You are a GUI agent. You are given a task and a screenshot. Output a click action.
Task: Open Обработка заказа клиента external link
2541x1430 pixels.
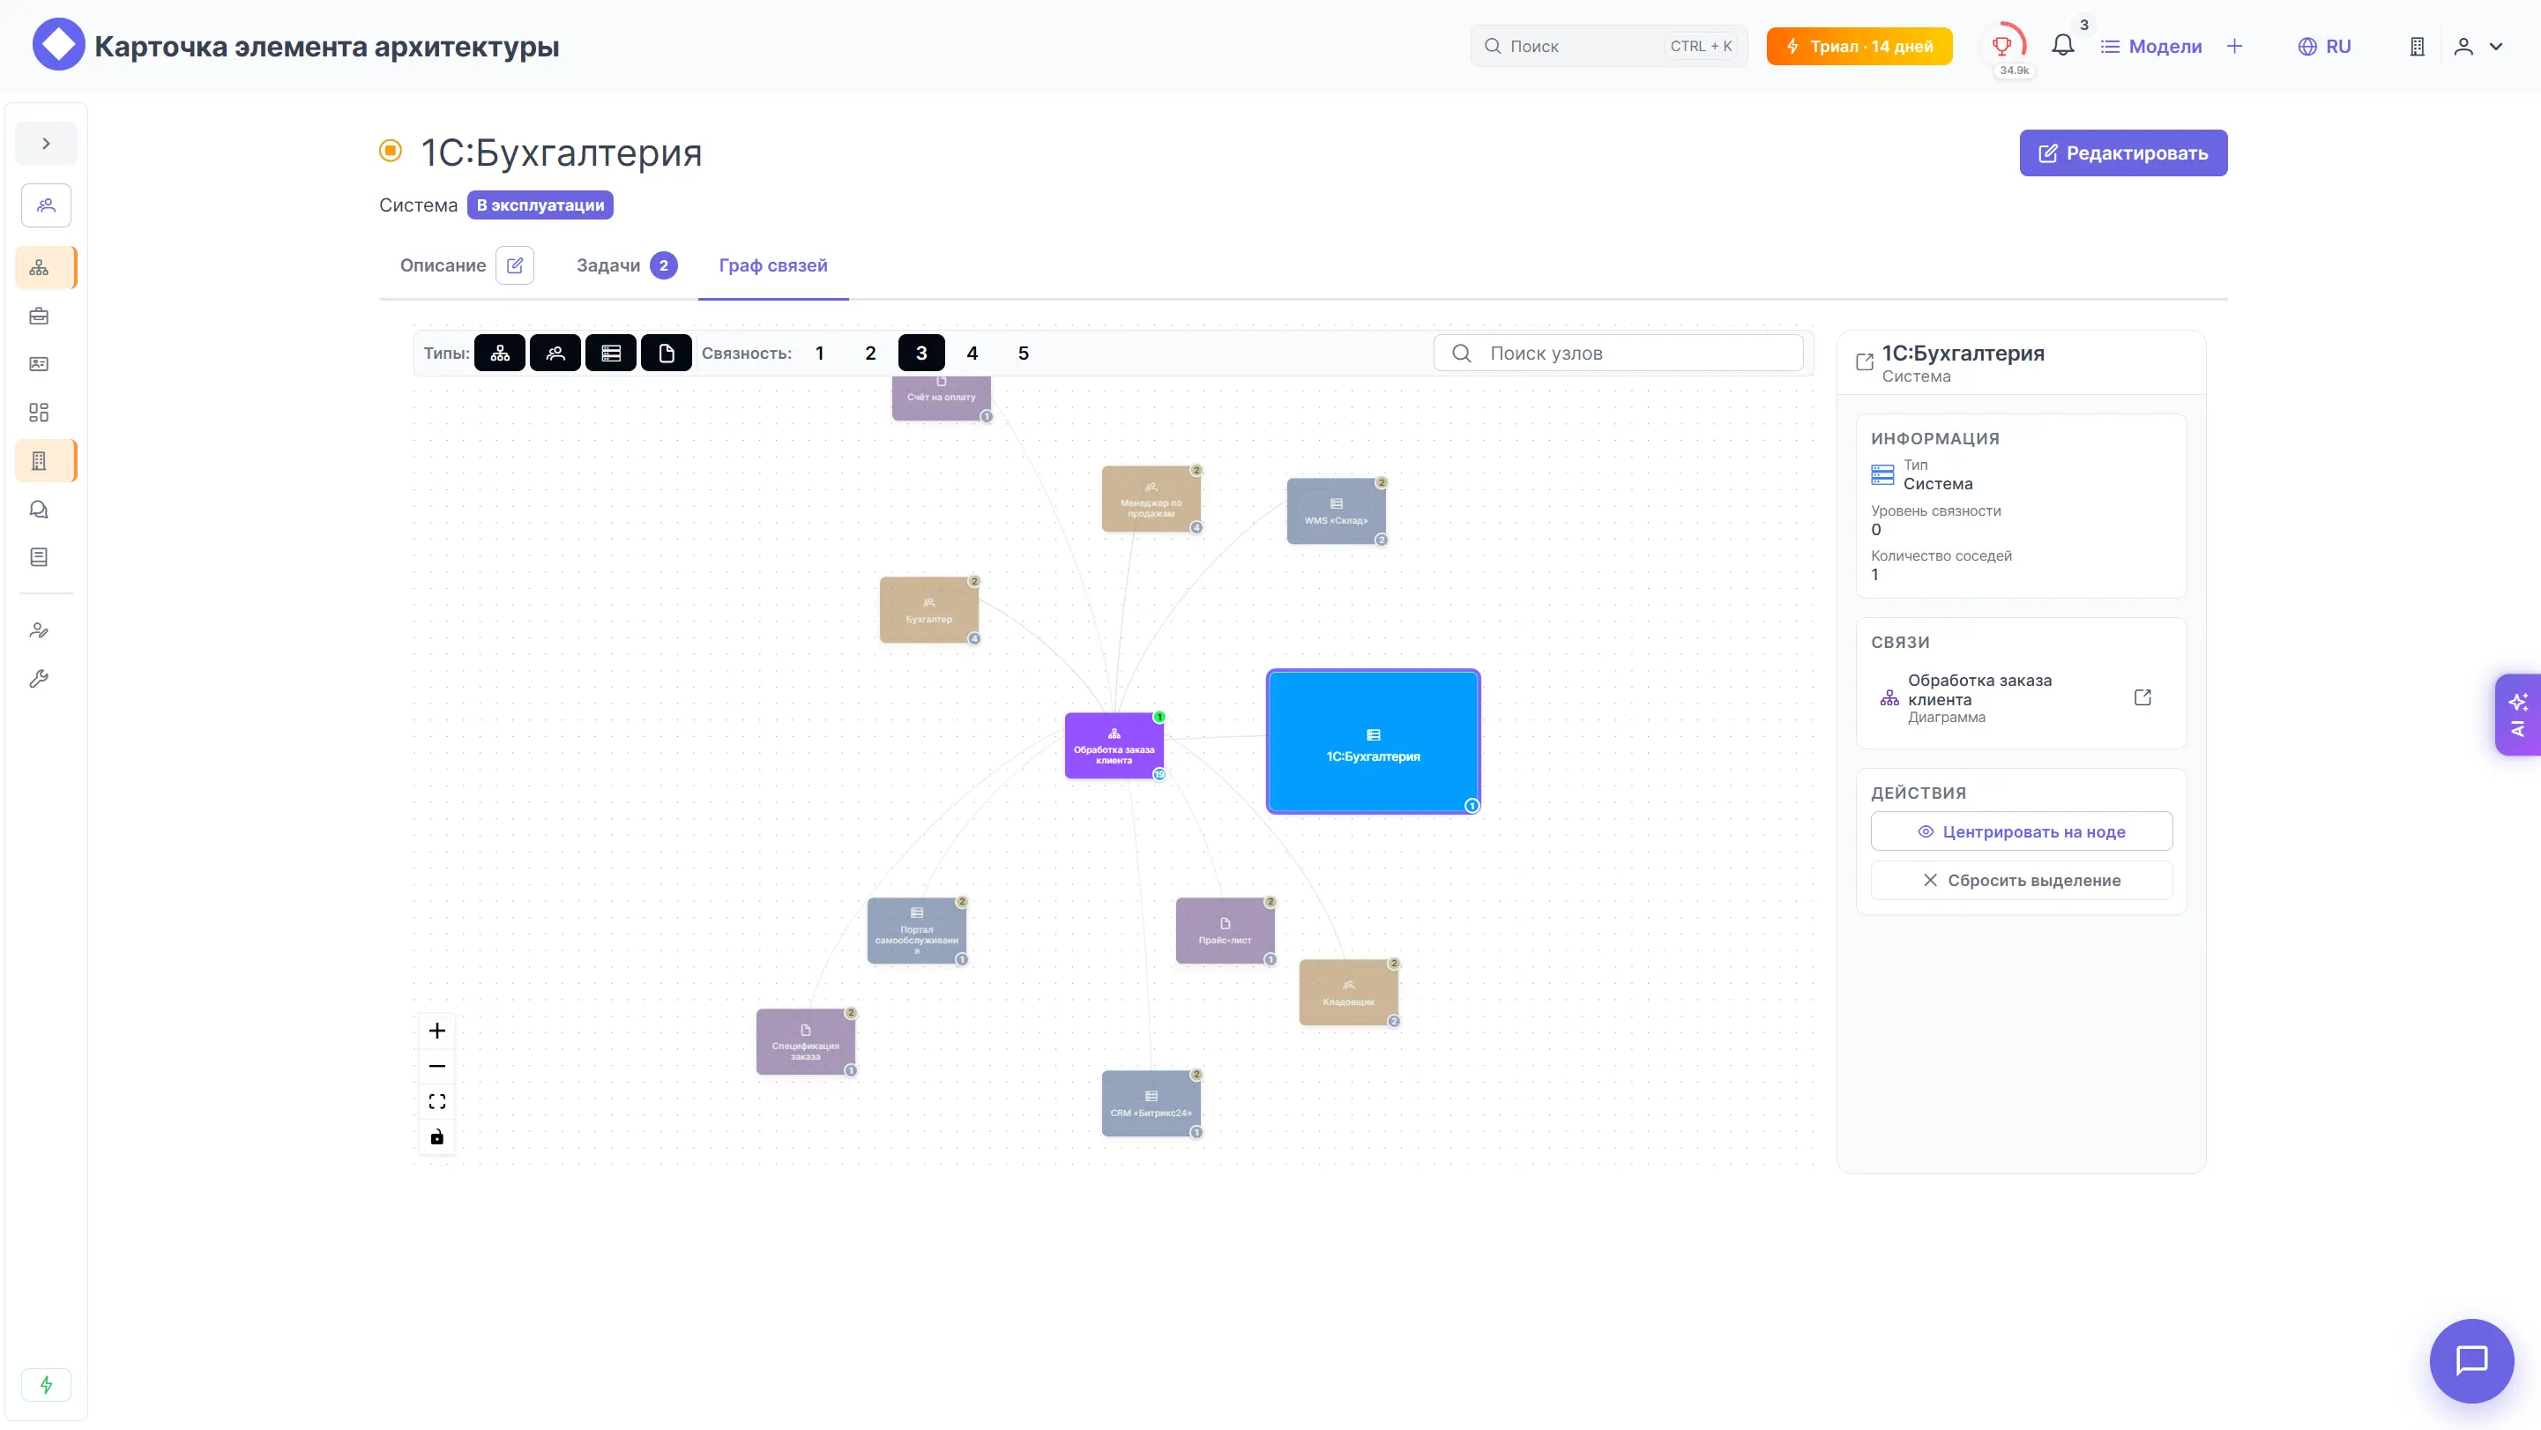click(2142, 698)
